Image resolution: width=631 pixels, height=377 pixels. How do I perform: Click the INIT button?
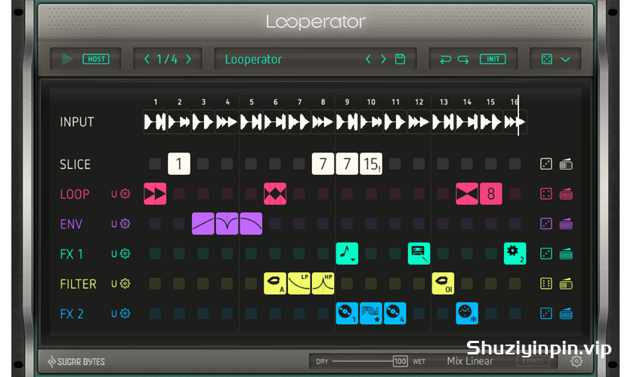(x=493, y=59)
